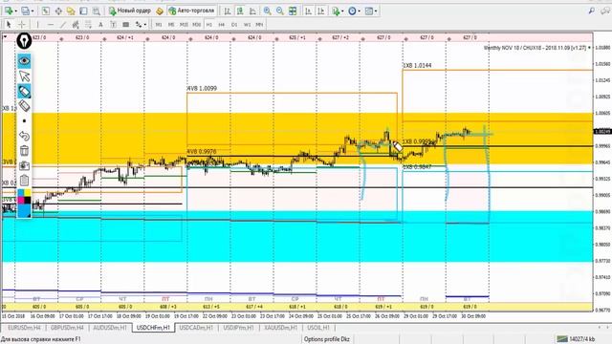Activate the standard arrow cursor mode

tap(9, 25)
